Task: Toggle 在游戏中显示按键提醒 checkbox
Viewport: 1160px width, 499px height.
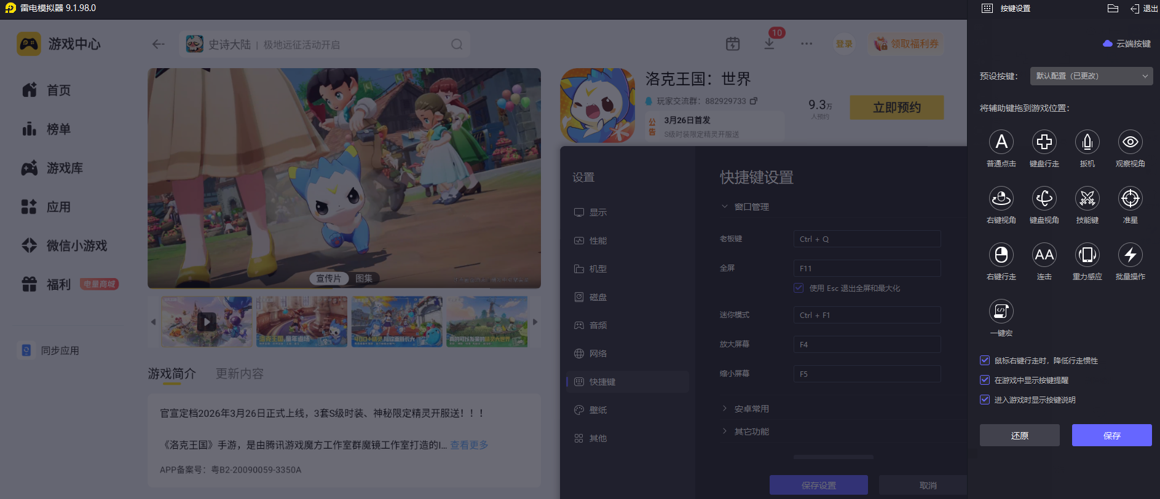Action: coord(985,380)
